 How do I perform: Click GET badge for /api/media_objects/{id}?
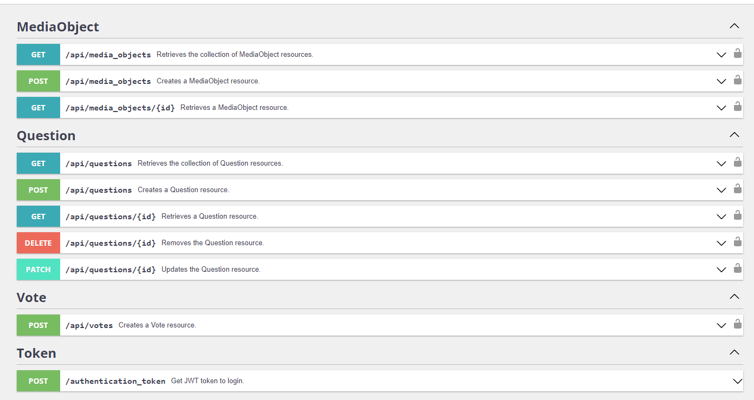tap(38, 108)
